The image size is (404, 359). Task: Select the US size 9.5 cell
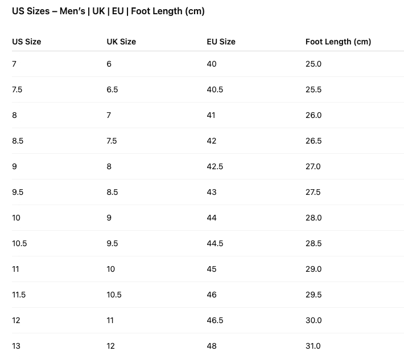tap(18, 192)
